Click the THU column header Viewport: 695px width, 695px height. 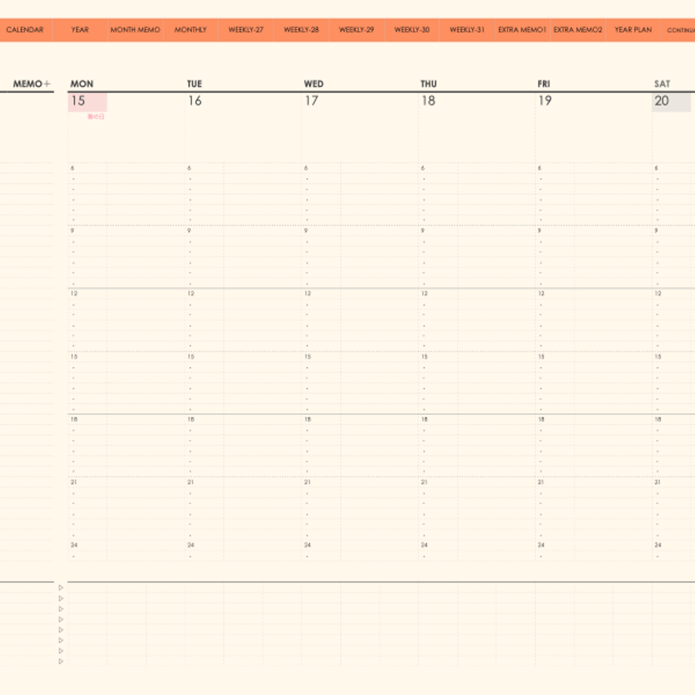pos(428,84)
